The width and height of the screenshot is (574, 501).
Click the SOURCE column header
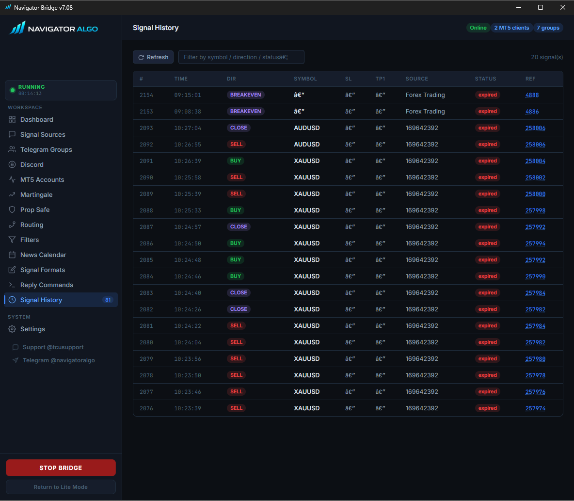point(416,79)
